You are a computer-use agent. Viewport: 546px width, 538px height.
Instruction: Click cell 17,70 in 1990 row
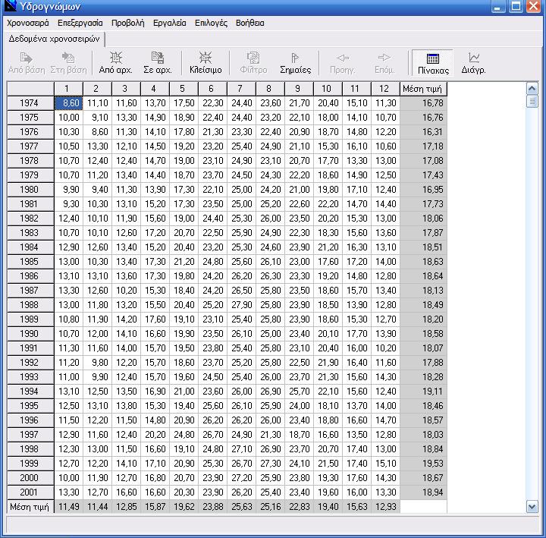point(356,334)
